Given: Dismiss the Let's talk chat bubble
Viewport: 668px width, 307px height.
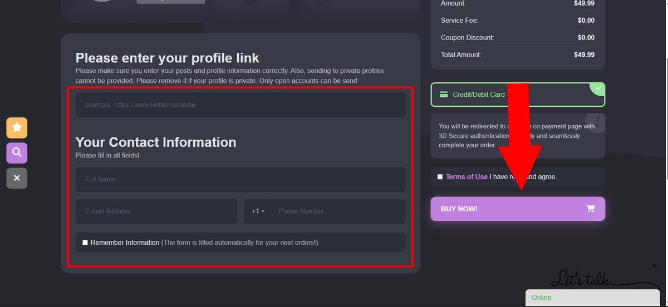Looking at the screenshot, I should (x=654, y=266).
